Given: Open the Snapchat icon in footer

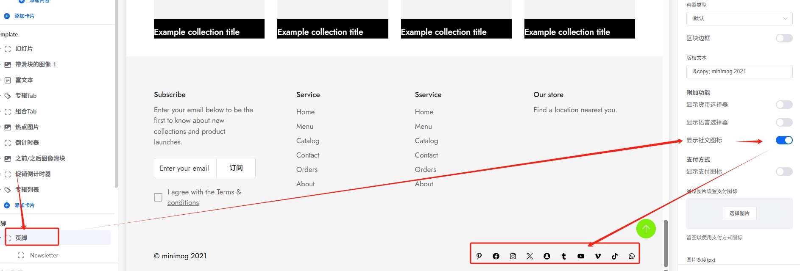Looking at the screenshot, I should coord(547,256).
